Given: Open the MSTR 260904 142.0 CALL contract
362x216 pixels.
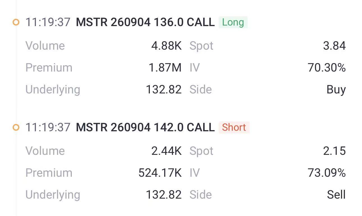Looking at the screenshot, I should (x=145, y=127).
